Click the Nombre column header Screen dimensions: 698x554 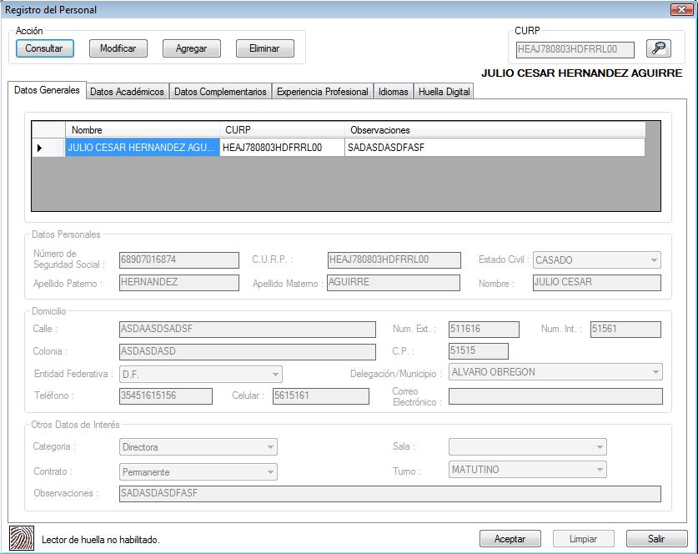point(143,130)
